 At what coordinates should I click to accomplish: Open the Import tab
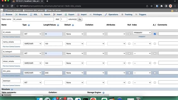(82, 14)
